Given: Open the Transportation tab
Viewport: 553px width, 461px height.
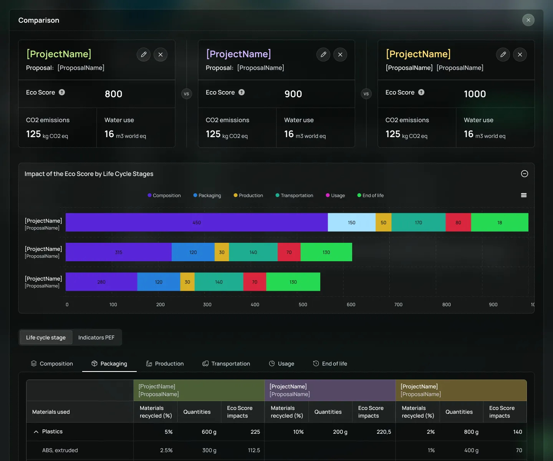Looking at the screenshot, I should [x=226, y=364].
